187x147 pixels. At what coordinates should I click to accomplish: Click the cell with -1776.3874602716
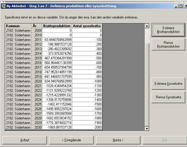[57, 123]
